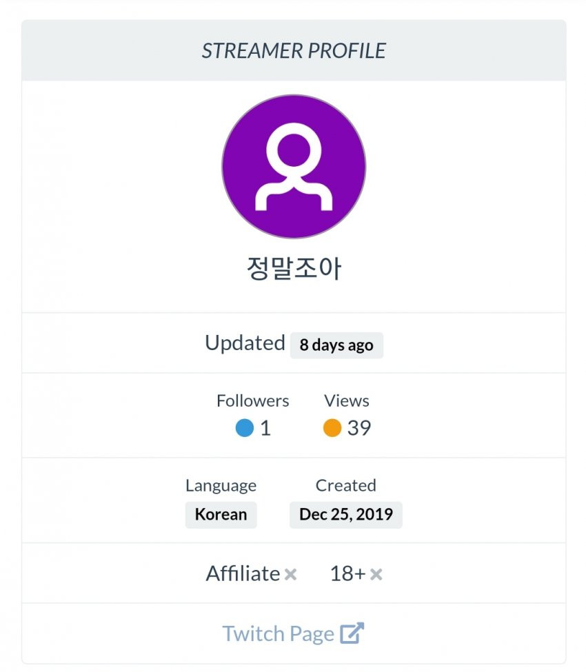Select the streamer name 정말조아
The image size is (586, 672).
pyautogui.click(x=294, y=268)
